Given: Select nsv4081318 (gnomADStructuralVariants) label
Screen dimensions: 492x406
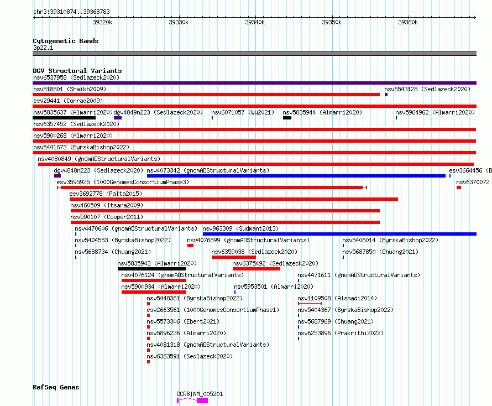Looking at the screenshot, I should (x=208, y=345).
